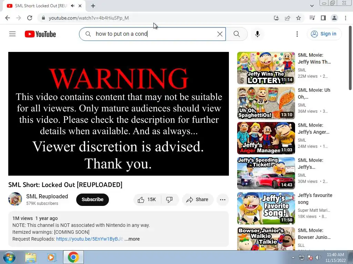The width and height of the screenshot is (353, 264).
Task: Open SML Reuploaded channel name link
Action: (x=47, y=196)
